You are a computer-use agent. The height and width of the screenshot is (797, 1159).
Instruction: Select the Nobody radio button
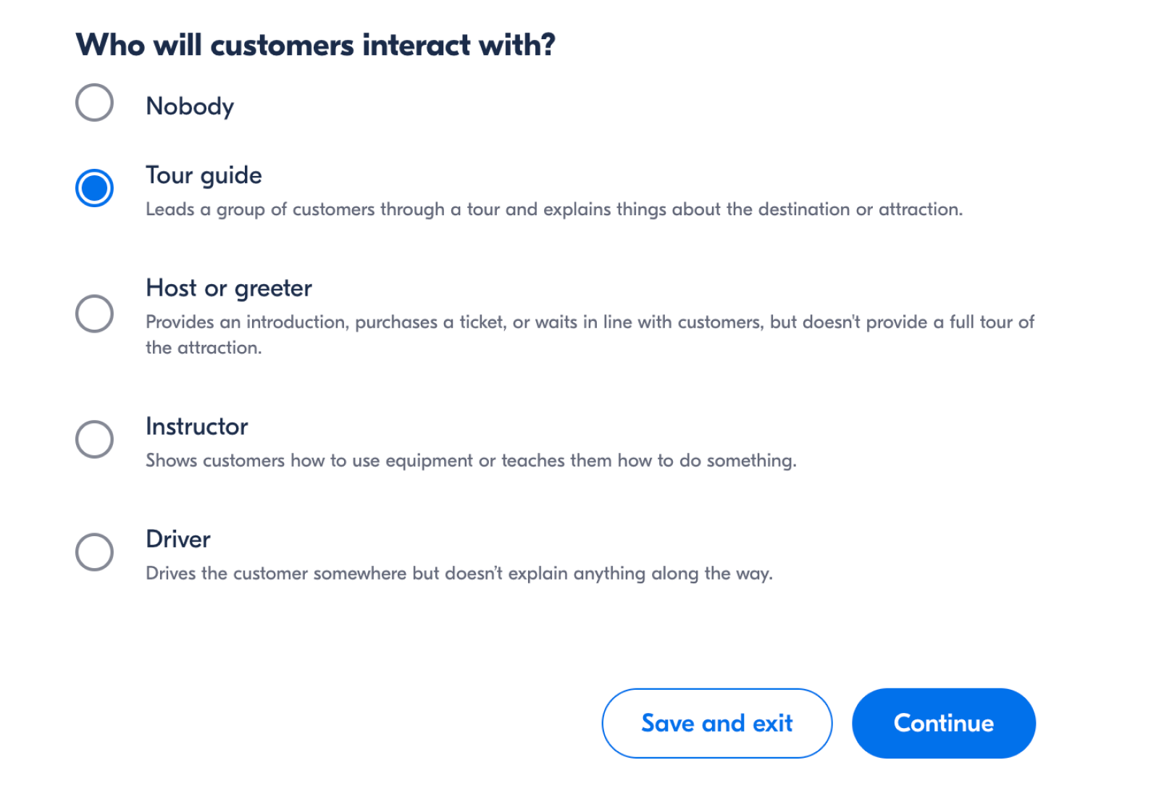(93, 103)
